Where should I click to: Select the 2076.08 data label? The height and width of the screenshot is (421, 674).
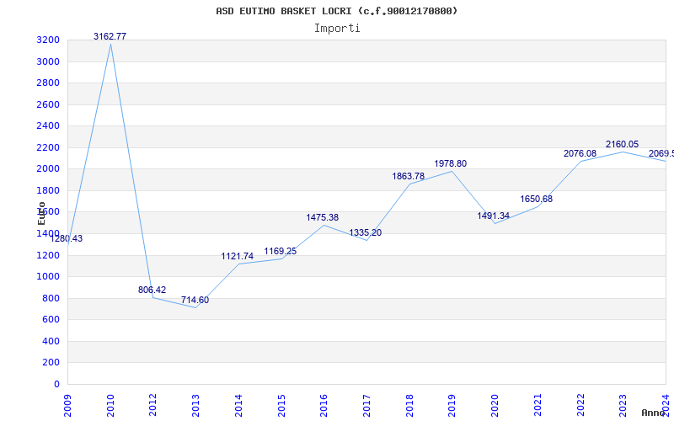(x=580, y=153)
